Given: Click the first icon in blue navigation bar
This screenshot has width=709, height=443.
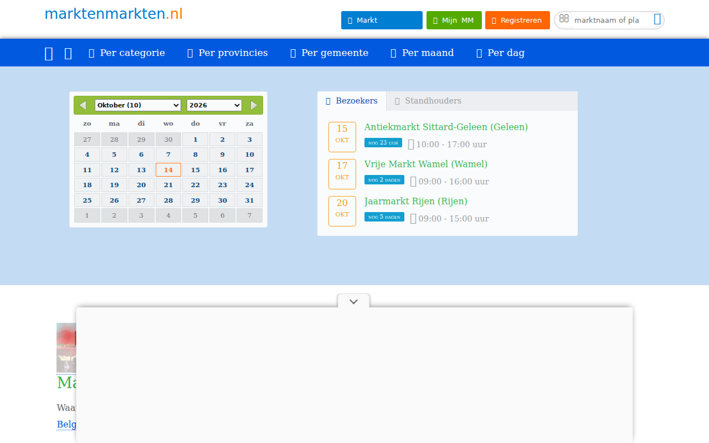Looking at the screenshot, I should (x=49, y=53).
